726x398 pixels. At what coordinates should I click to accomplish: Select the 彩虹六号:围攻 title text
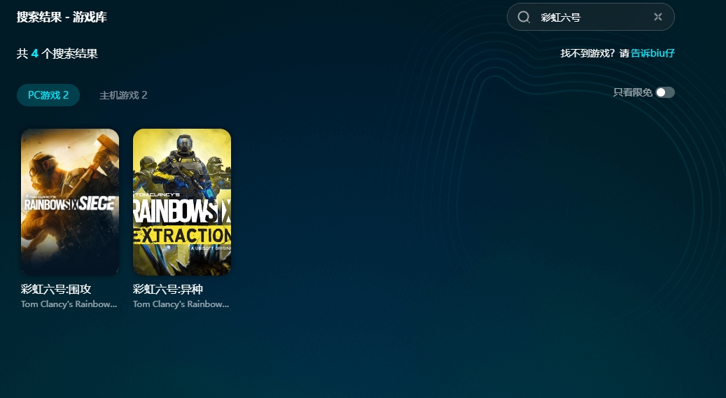56,290
